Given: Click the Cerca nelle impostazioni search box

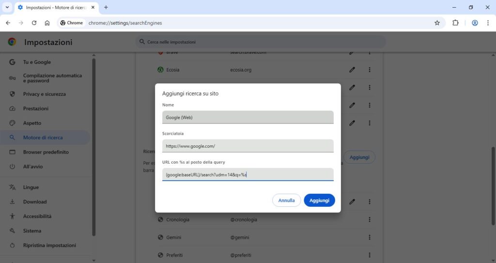Looking at the screenshot, I should (261, 42).
